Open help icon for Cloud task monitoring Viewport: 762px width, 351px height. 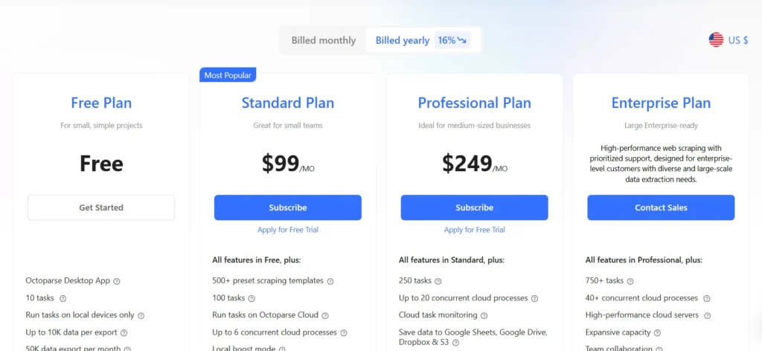coord(484,315)
